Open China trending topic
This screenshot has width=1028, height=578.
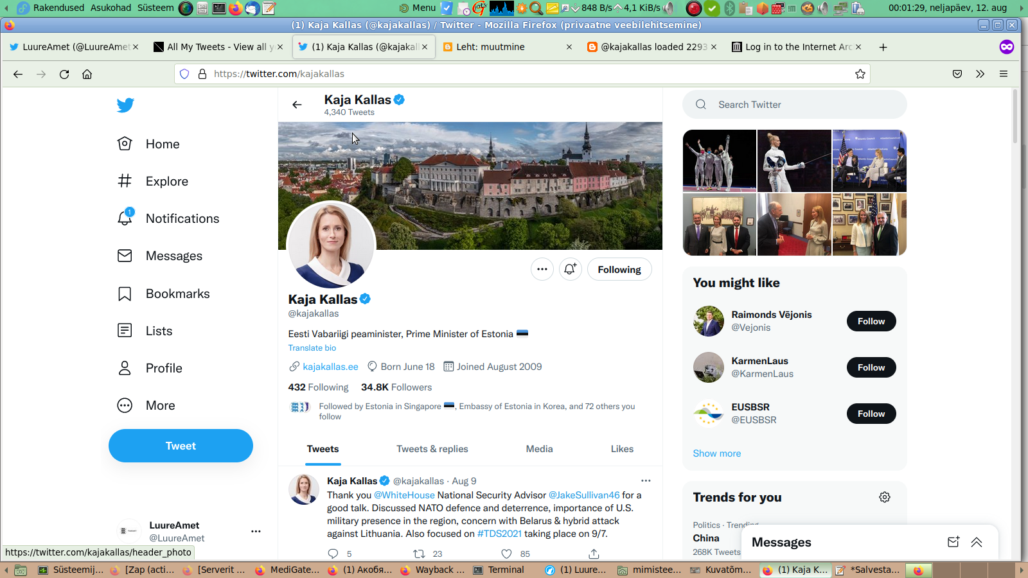click(x=706, y=538)
